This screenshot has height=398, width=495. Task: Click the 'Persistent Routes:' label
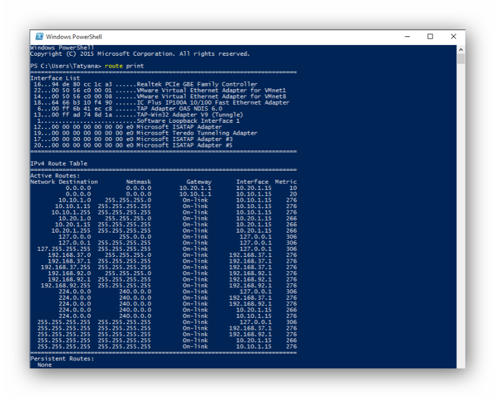pos(62,359)
